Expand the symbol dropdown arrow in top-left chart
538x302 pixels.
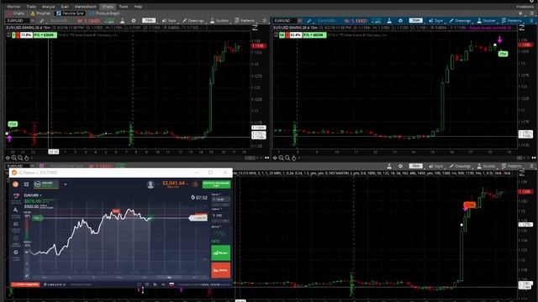click(33, 21)
